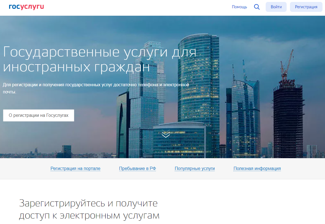Open the Помощь link

pos(239,7)
